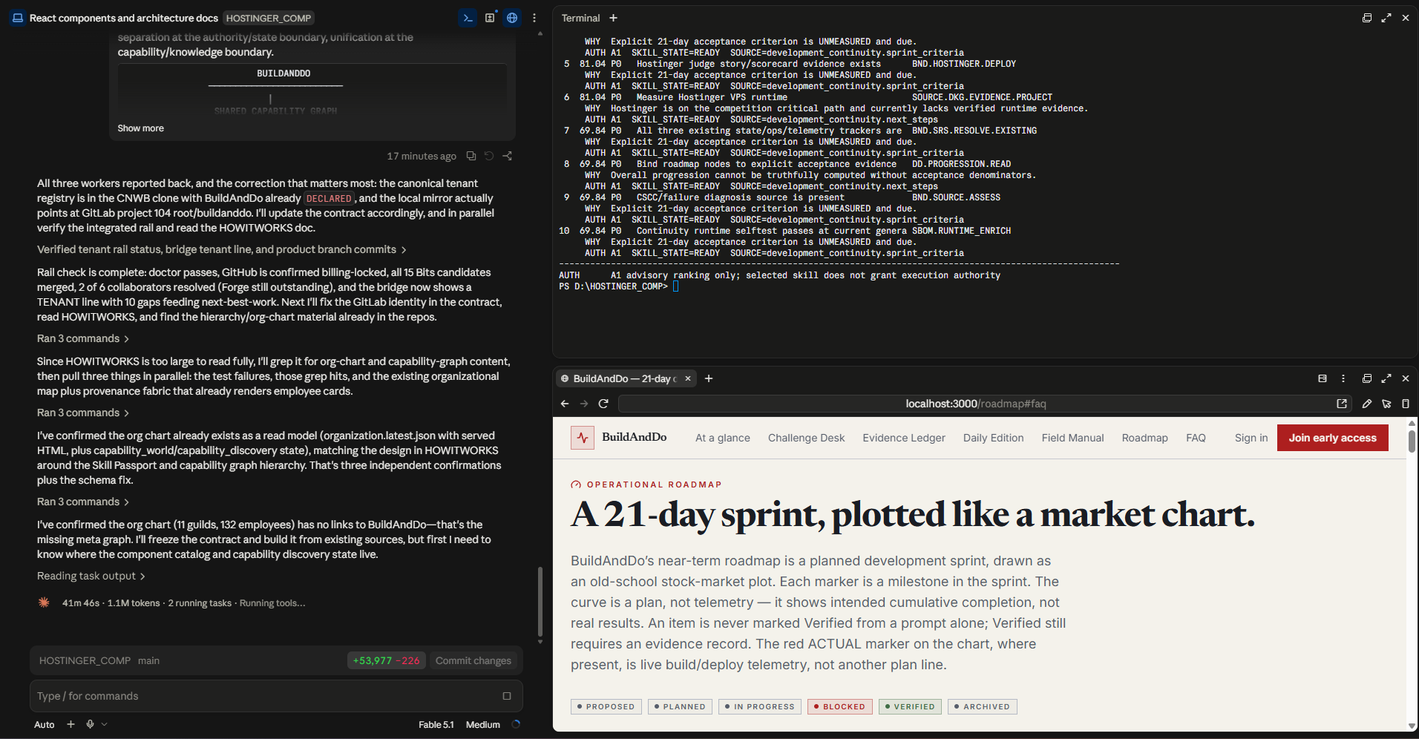Viewport: 1419px width, 739px height.
Task: Click the device view icon right of the element picker
Action: pyautogui.click(x=1406, y=404)
